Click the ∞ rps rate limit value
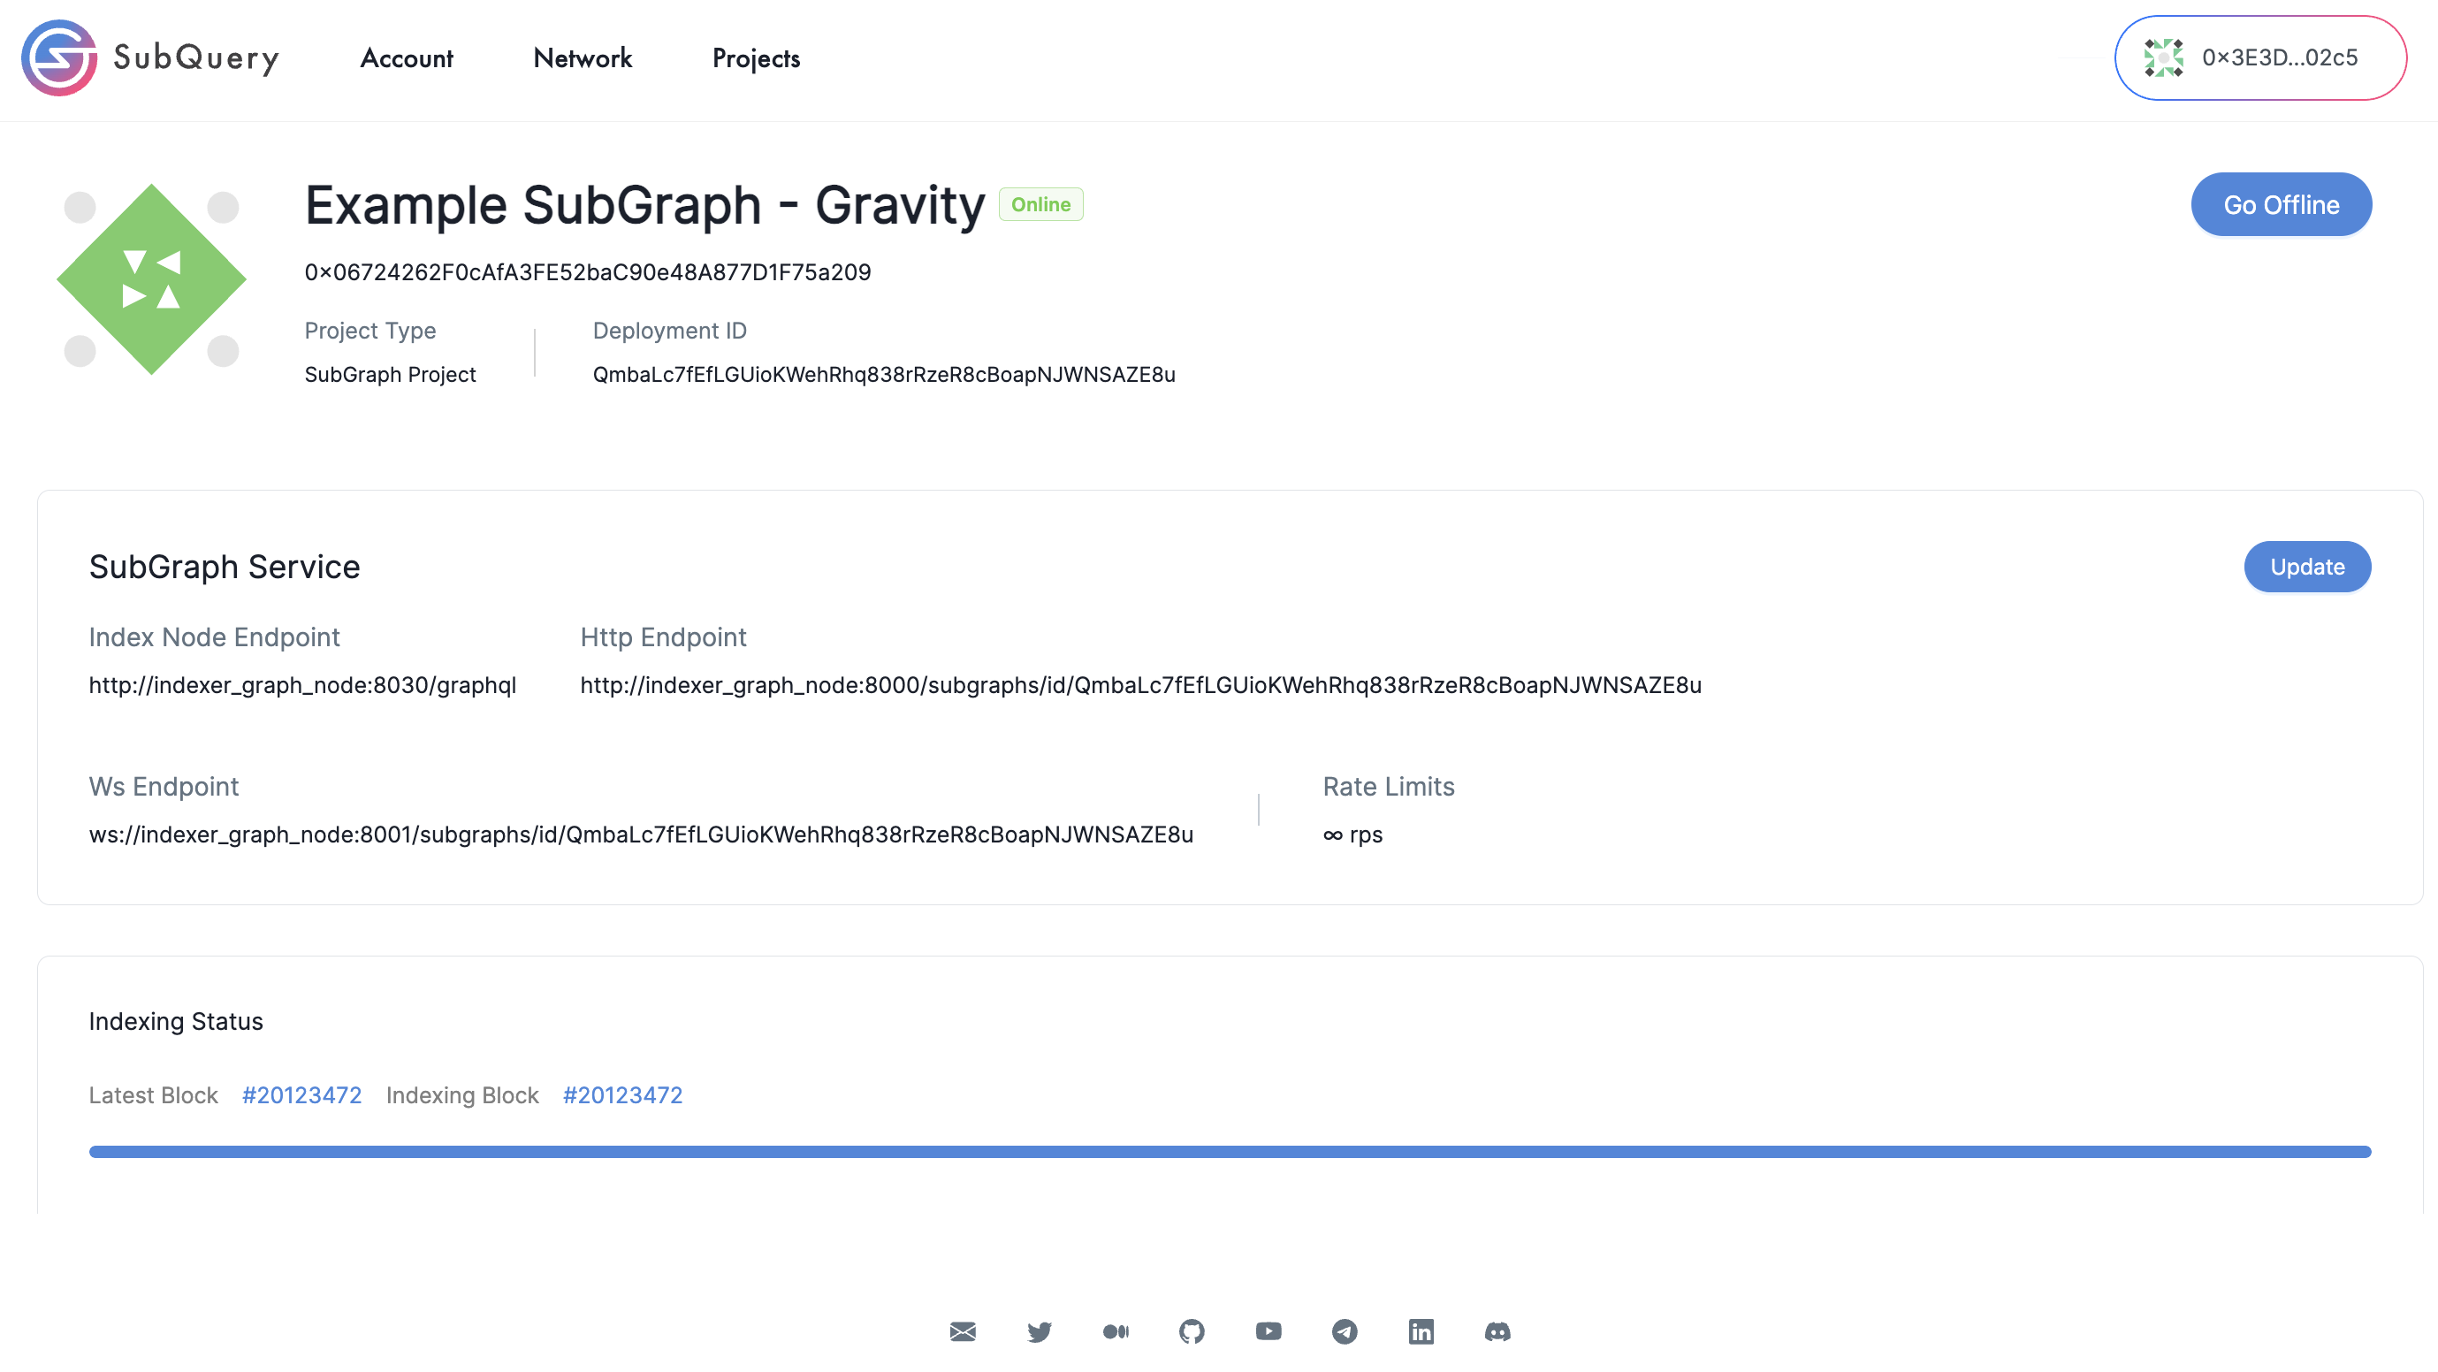Viewport: 2438px width, 1372px height. (1352, 835)
